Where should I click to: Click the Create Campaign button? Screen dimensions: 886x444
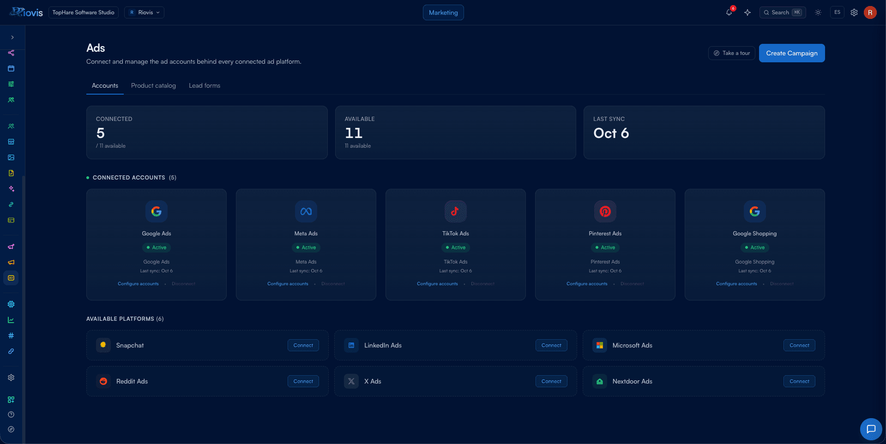click(792, 53)
